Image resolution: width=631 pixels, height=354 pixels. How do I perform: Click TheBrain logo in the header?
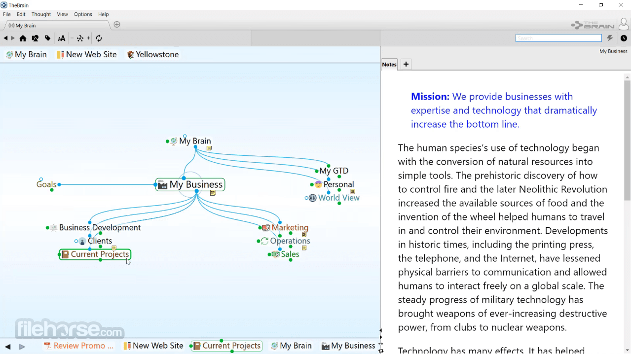click(593, 25)
